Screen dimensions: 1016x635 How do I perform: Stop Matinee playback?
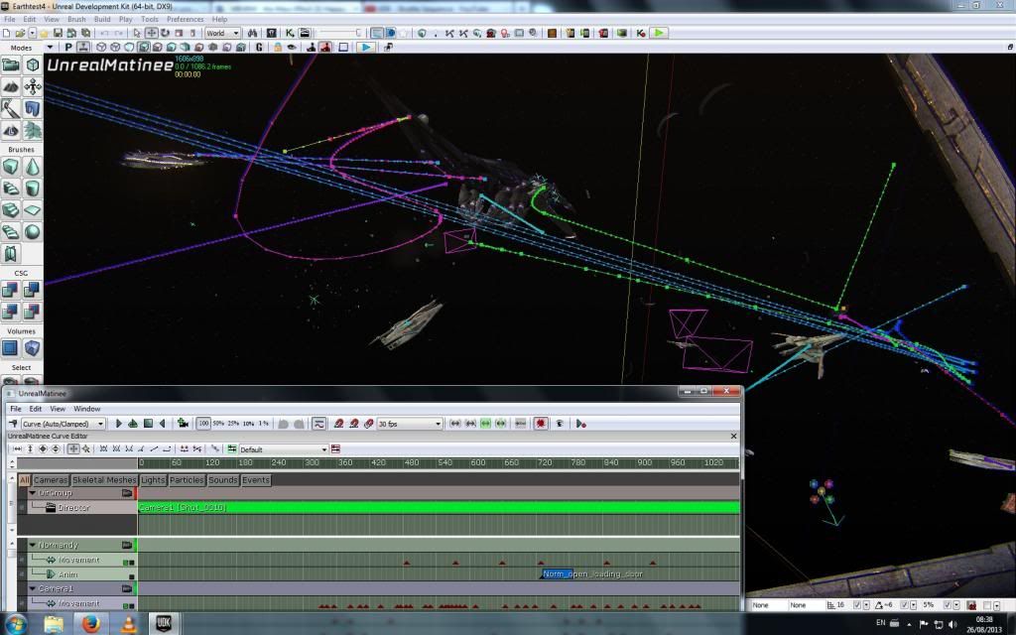point(148,424)
